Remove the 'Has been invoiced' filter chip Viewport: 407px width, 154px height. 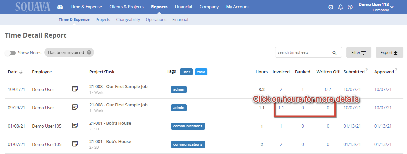coord(89,52)
